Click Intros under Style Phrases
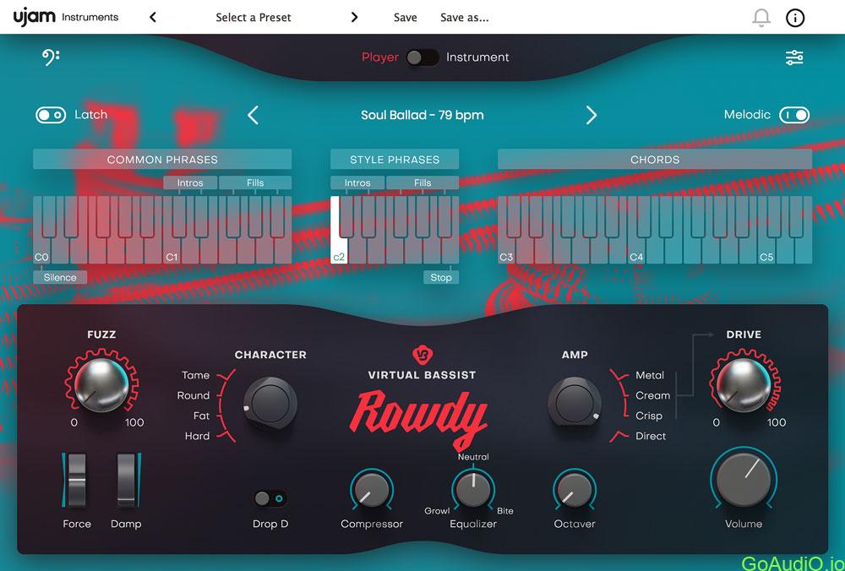The height and width of the screenshot is (571, 845). click(357, 182)
